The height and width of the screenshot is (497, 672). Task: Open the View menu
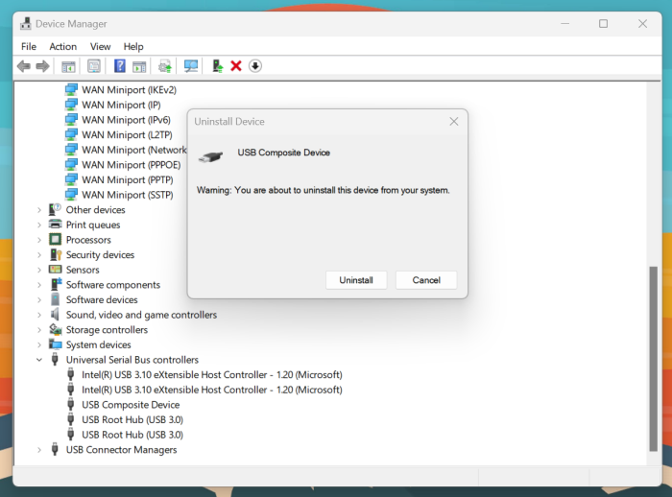coord(100,46)
